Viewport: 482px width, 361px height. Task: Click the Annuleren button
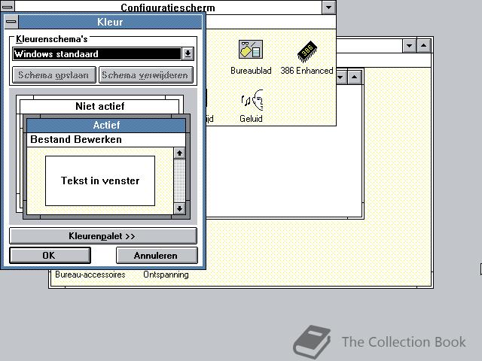157,256
